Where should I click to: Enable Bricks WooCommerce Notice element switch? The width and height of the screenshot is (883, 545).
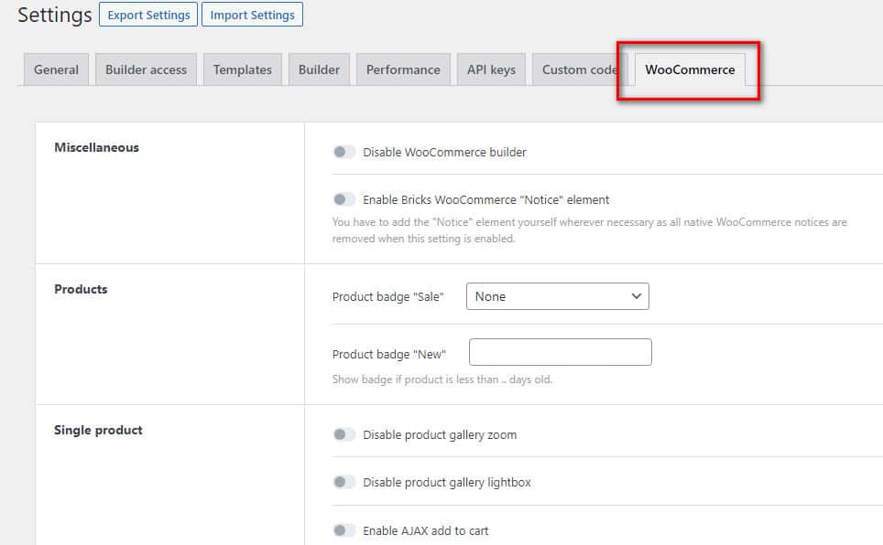pyautogui.click(x=344, y=199)
